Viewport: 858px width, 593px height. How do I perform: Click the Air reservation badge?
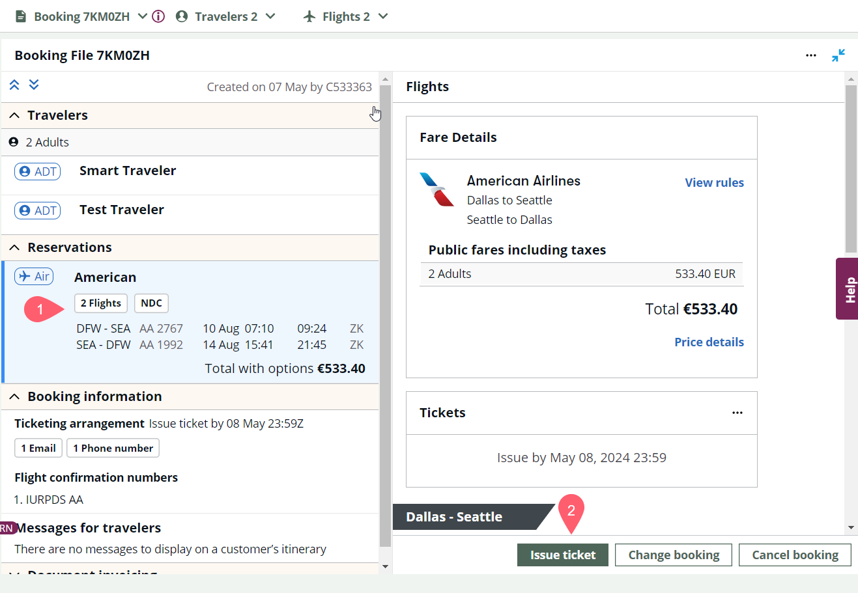34,277
